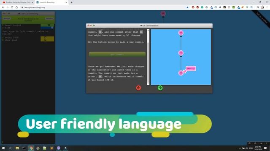Run the green git commit demo button
The image size is (270, 151).
pos(117,54)
